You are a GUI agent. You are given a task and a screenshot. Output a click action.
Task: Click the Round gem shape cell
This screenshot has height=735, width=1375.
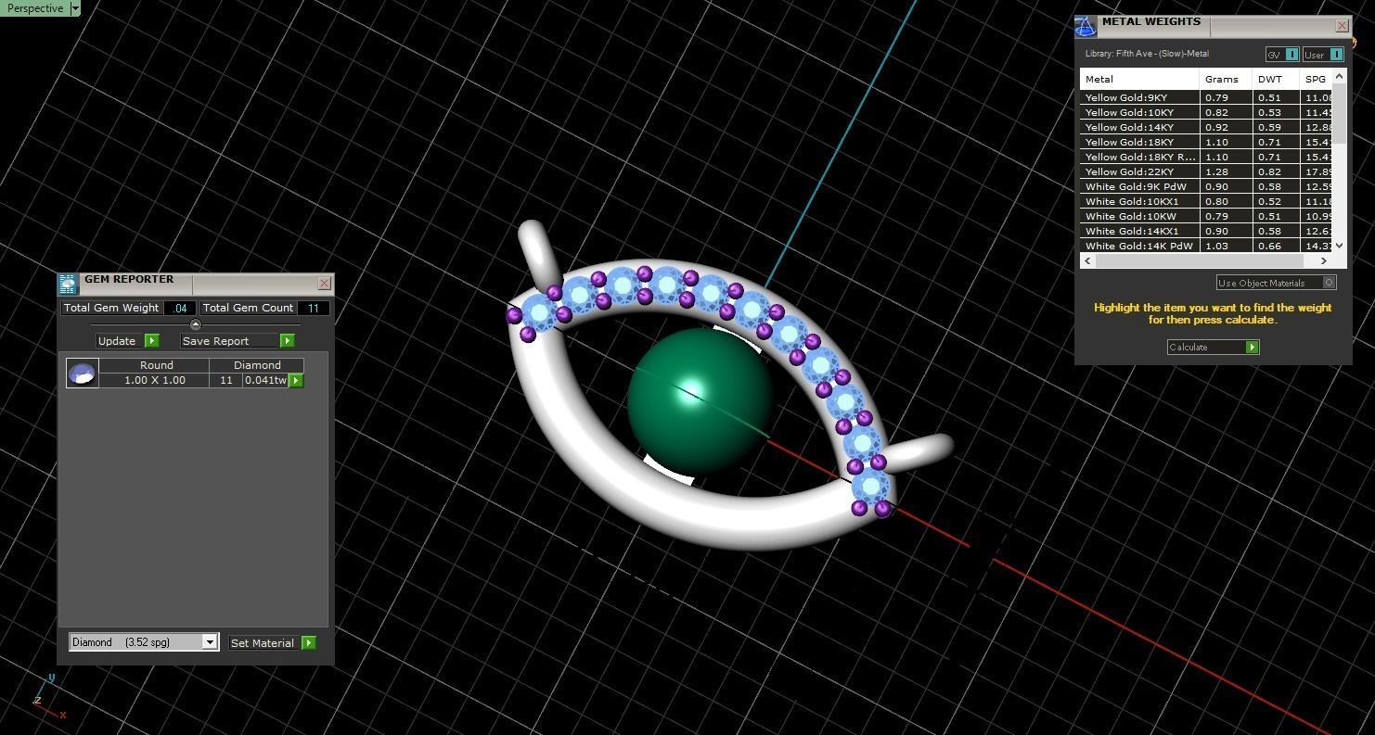click(x=155, y=365)
